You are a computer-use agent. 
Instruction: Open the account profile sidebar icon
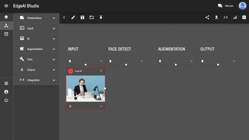(6, 92)
